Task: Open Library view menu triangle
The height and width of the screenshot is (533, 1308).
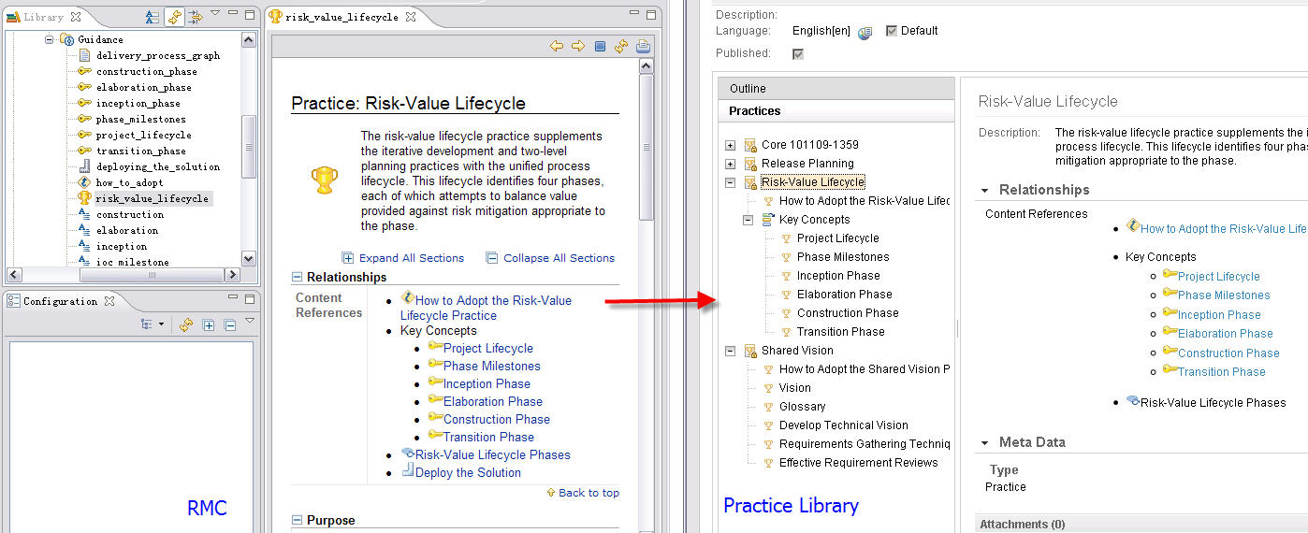Action: (x=215, y=14)
